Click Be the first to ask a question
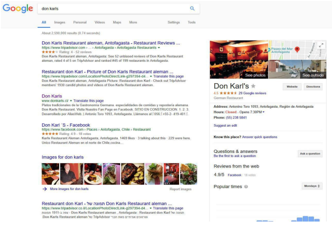Screen dimensions: 332x226 pos(235,156)
